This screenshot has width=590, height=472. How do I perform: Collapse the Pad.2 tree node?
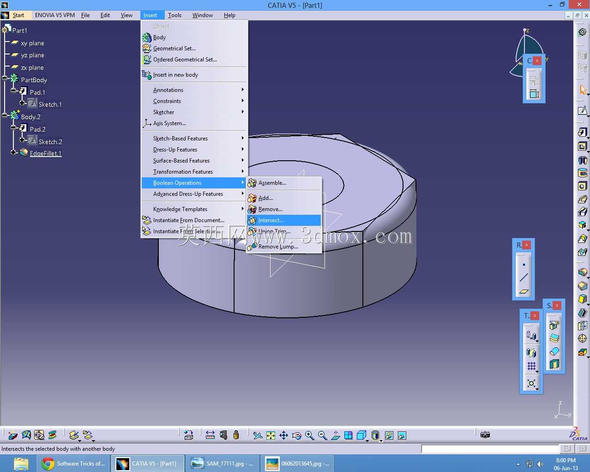13,127
